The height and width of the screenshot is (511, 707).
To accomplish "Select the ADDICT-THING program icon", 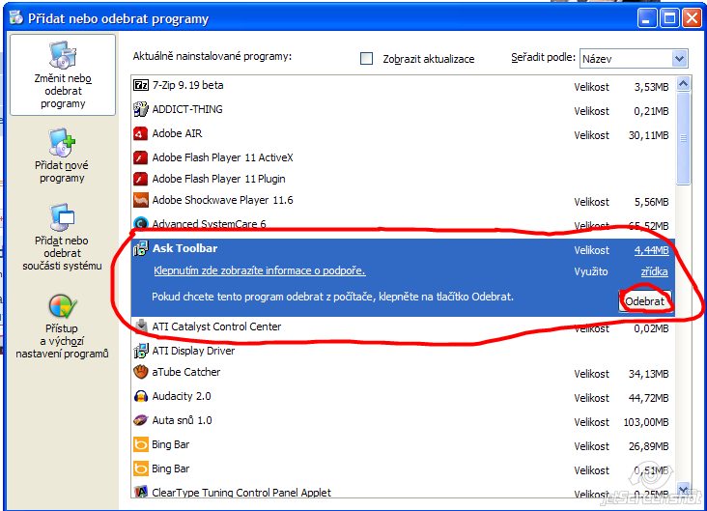I will point(141,109).
